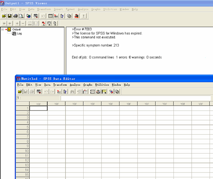
Task: Click Use Sets circles icon in Viewer
Action: [x=69, y=16]
